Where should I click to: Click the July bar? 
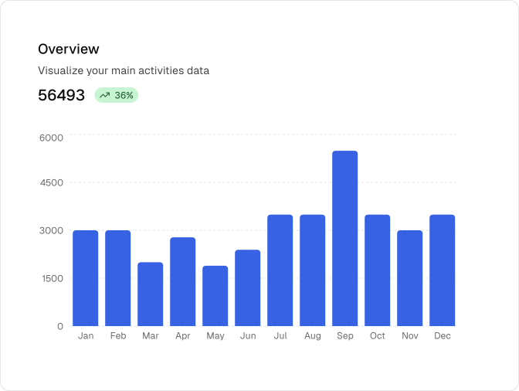280,270
